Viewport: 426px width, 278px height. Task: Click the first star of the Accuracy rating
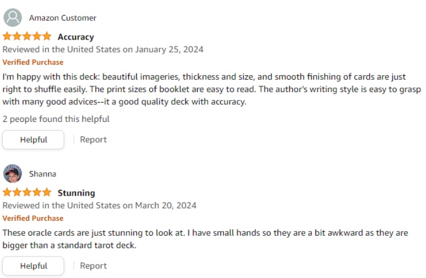tap(7, 36)
